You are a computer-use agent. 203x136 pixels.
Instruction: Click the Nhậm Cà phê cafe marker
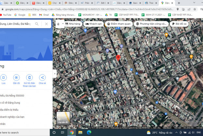166,35
